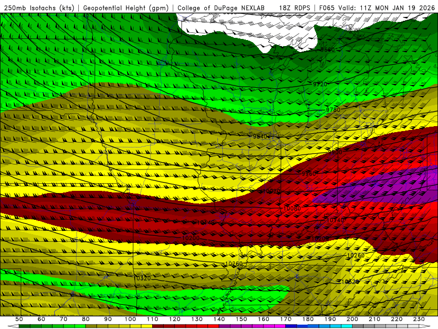
Task: Click the 110 value on the legend scale
Action: pyautogui.click(x=153, y=319)
